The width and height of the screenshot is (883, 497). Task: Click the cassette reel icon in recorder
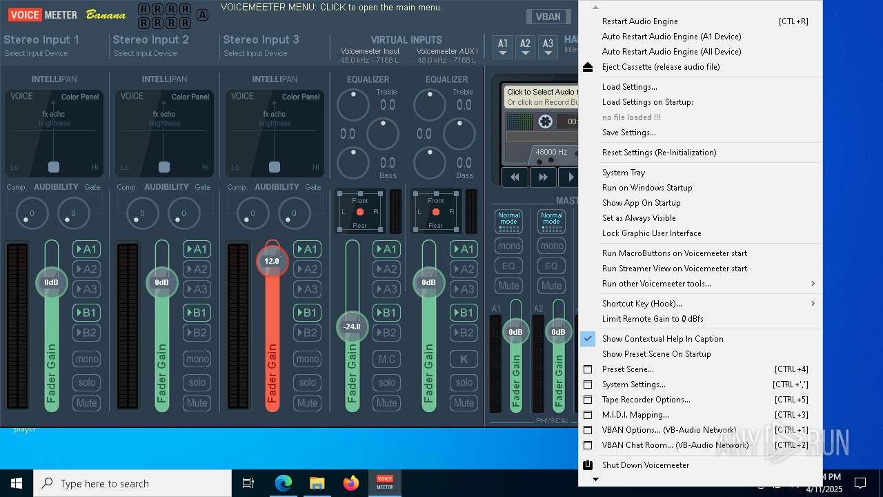click(x=545, y=121)
